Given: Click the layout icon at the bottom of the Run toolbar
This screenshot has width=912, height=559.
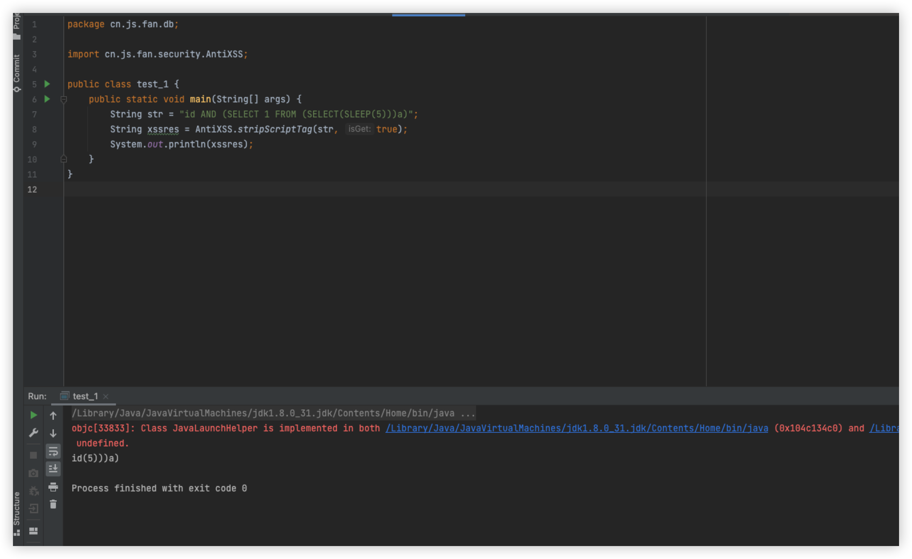Looking at the screenshot, I should pos(33,531).
